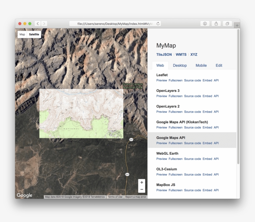Viewport: 255px width, 222px height.
Task: Preview WebGL Earth viewer
Action: pos(162,159)
